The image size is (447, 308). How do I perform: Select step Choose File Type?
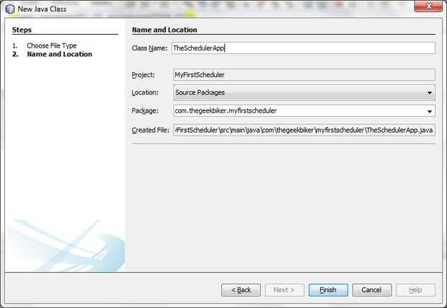tap(52, 45)
